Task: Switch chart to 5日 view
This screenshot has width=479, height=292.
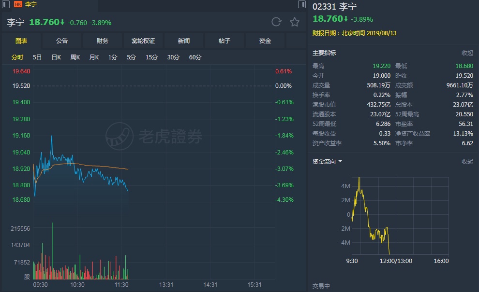Action: [x=37, y=57]
